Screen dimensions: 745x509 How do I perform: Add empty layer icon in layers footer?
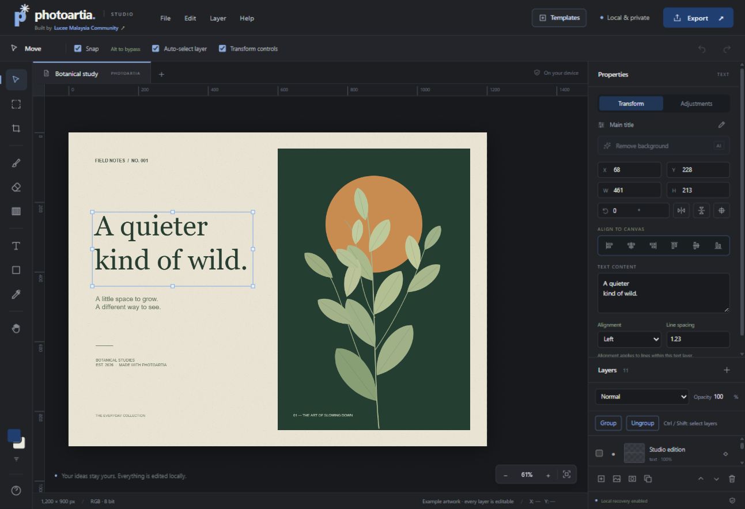tap(601, 478)
